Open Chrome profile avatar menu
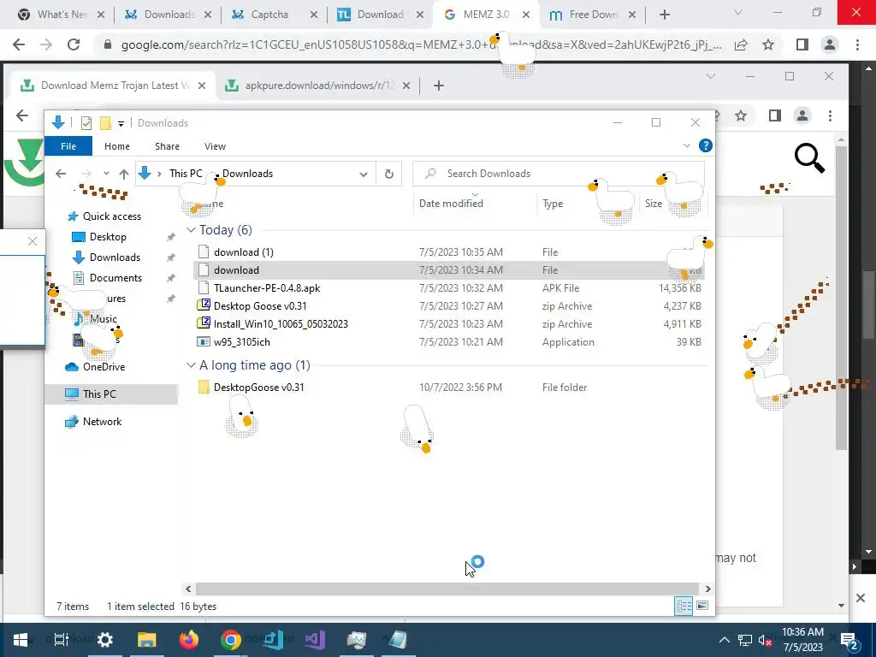Viewport: 876px width, 657px height. click(x=830, y=44)
